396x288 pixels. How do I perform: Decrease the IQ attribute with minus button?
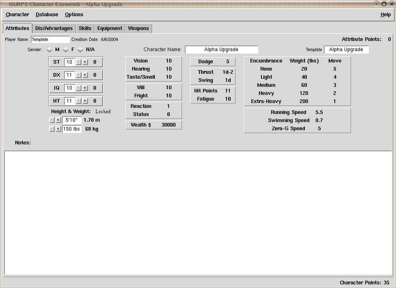79,88
